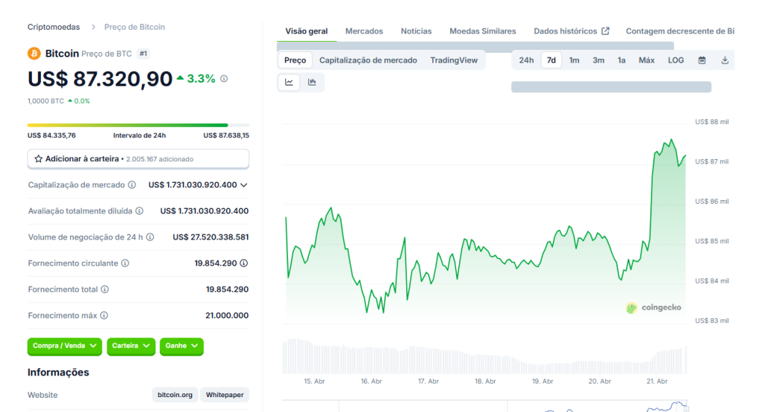Click the US$ 87.638,15 high value

pos(226,135)
